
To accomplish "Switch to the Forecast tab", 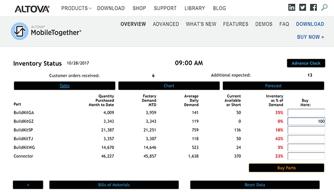I will [x=273, y=86].
